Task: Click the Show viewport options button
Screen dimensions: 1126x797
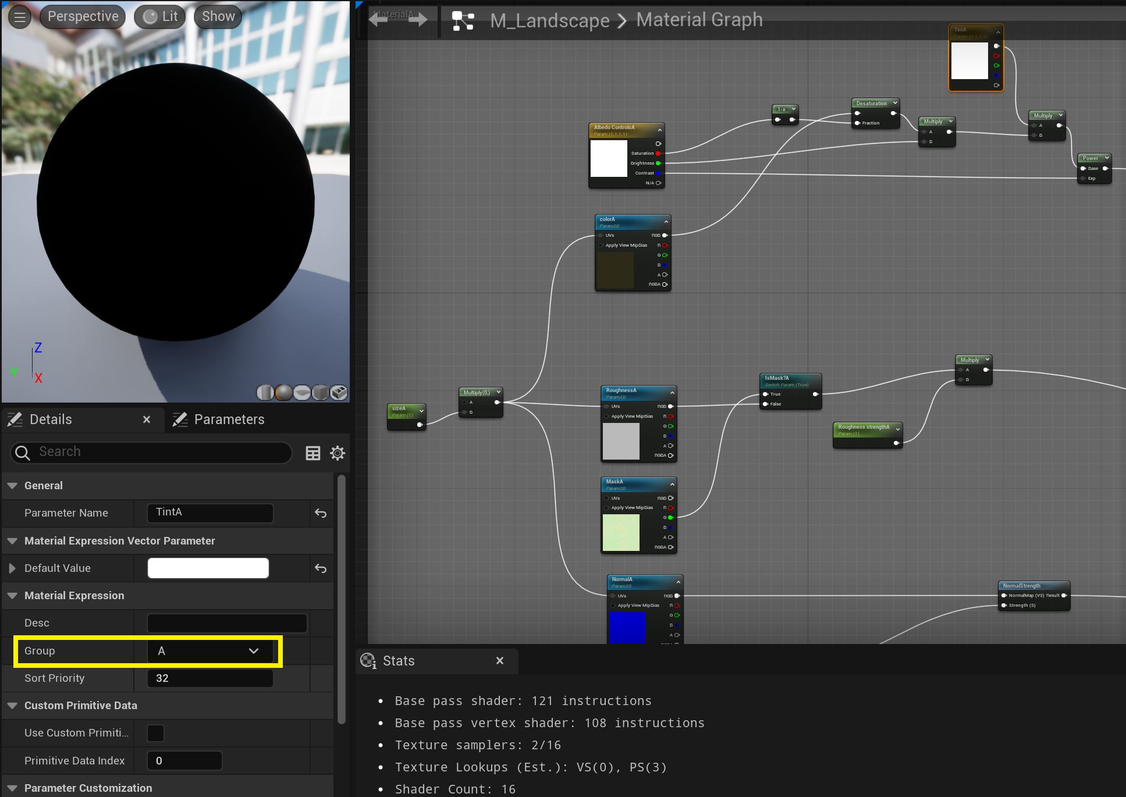Action: [x=218, y=17]
